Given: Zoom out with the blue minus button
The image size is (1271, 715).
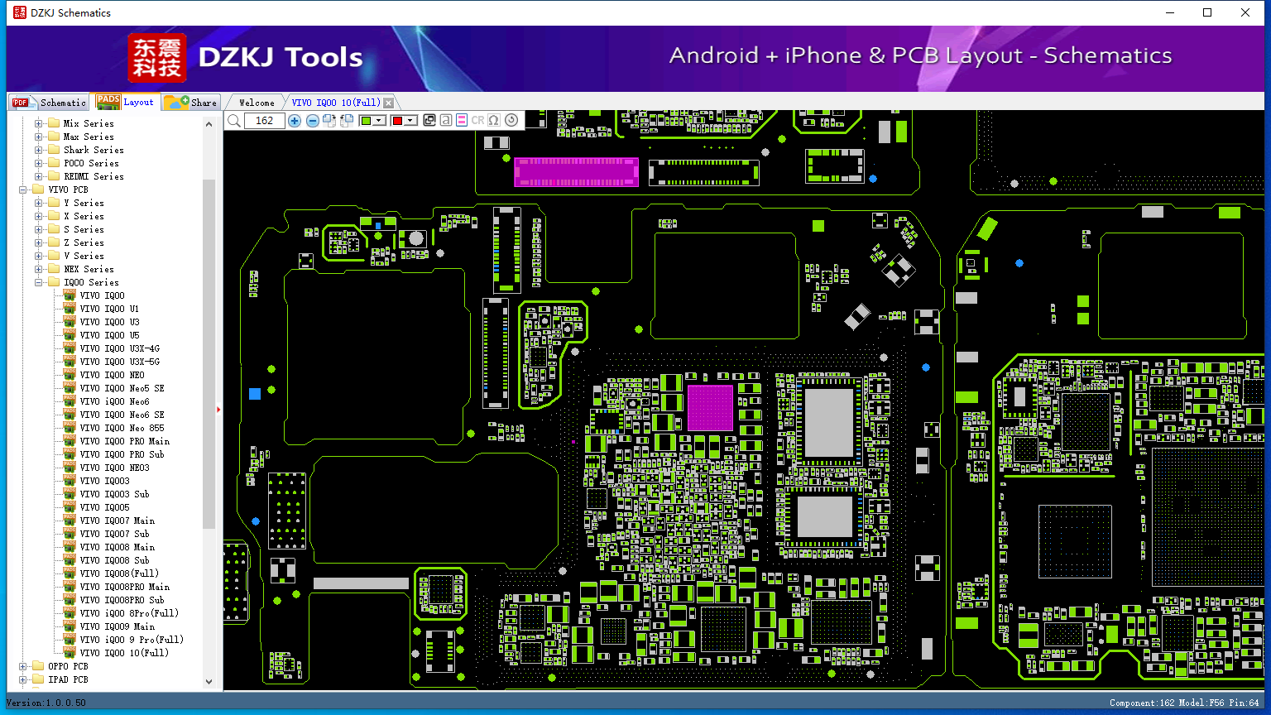Looking at the screenshot, I should pos(313,121).
